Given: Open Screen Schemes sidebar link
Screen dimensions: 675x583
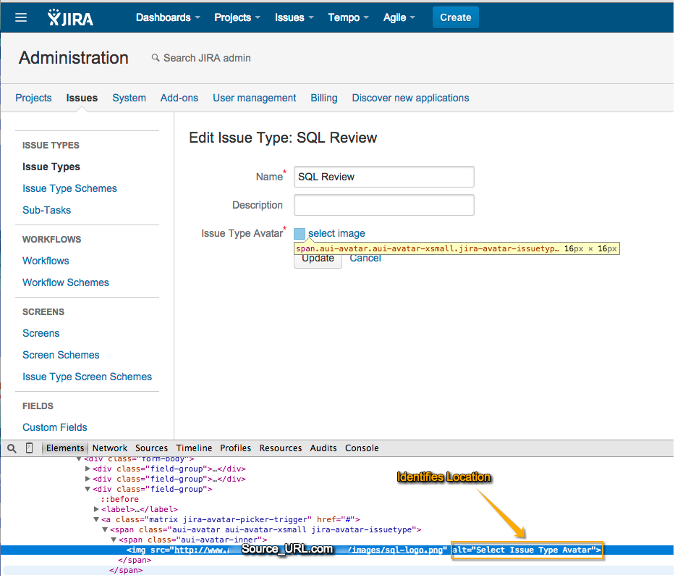Looking at the screenshot, I should [61, 355].
